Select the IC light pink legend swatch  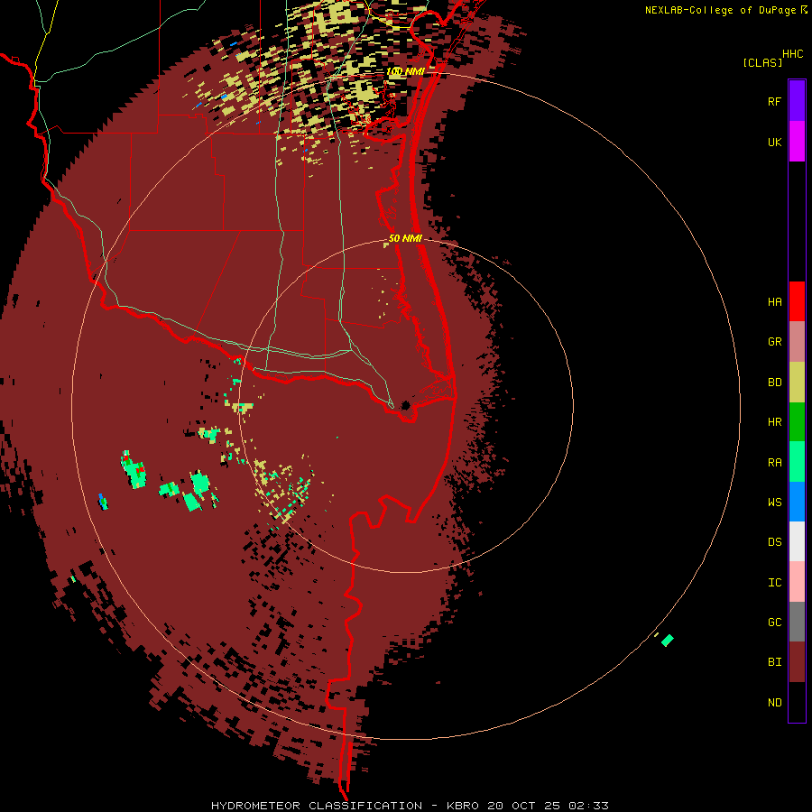797,582
